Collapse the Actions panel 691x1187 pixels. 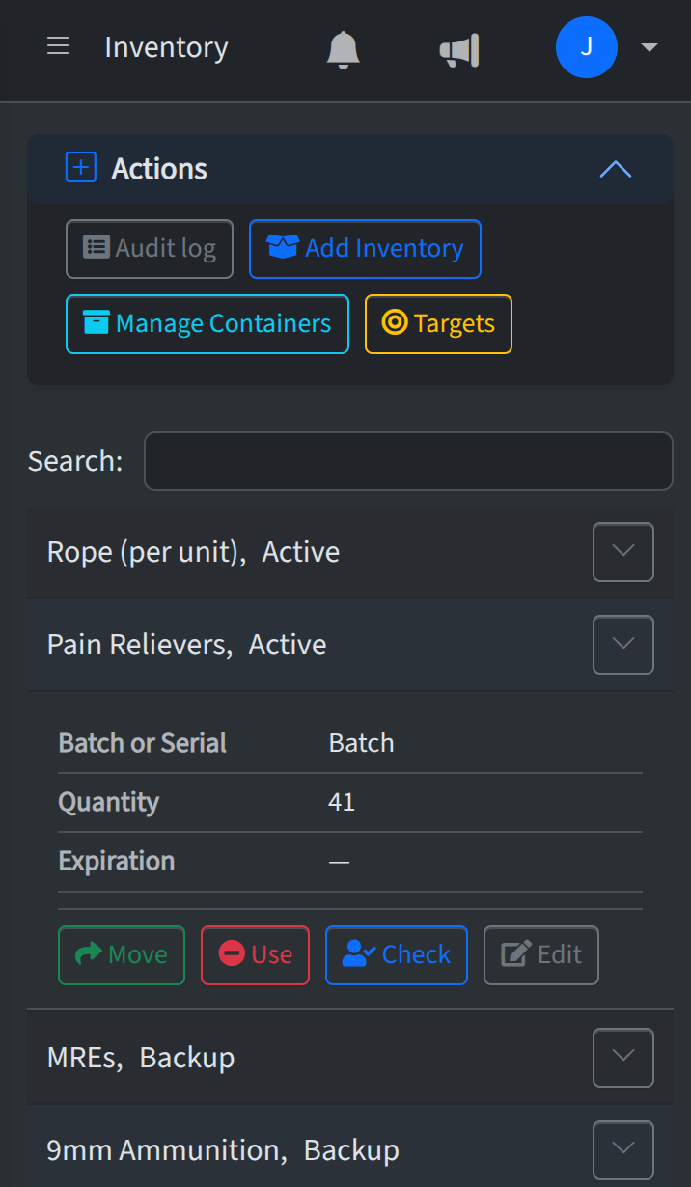[615, 169]
